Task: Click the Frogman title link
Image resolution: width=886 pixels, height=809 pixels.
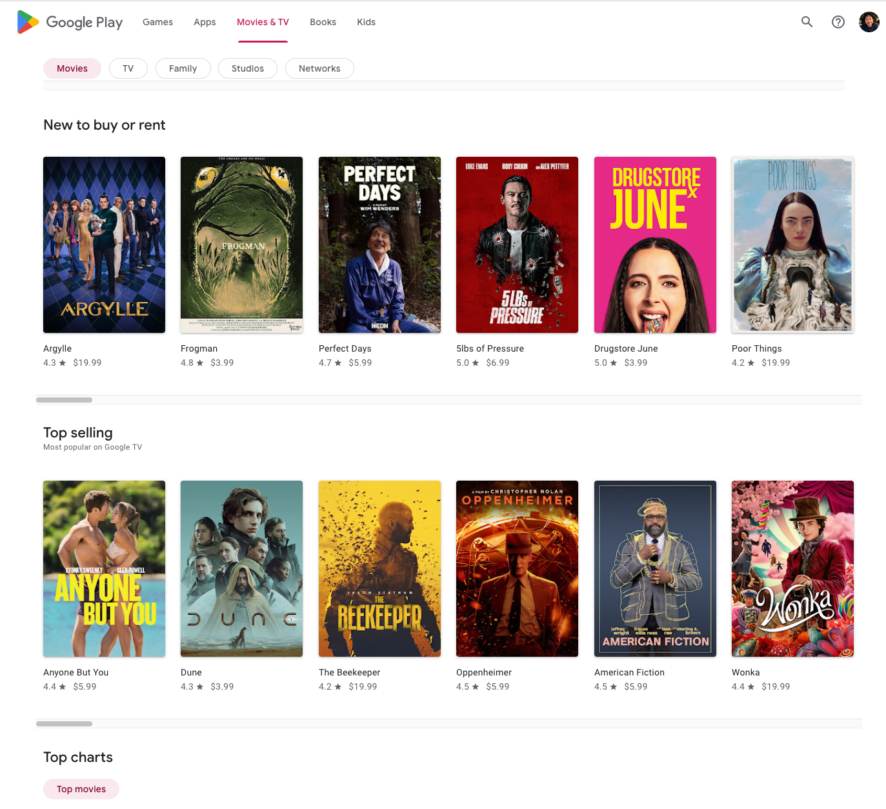Action: [199, 348]
